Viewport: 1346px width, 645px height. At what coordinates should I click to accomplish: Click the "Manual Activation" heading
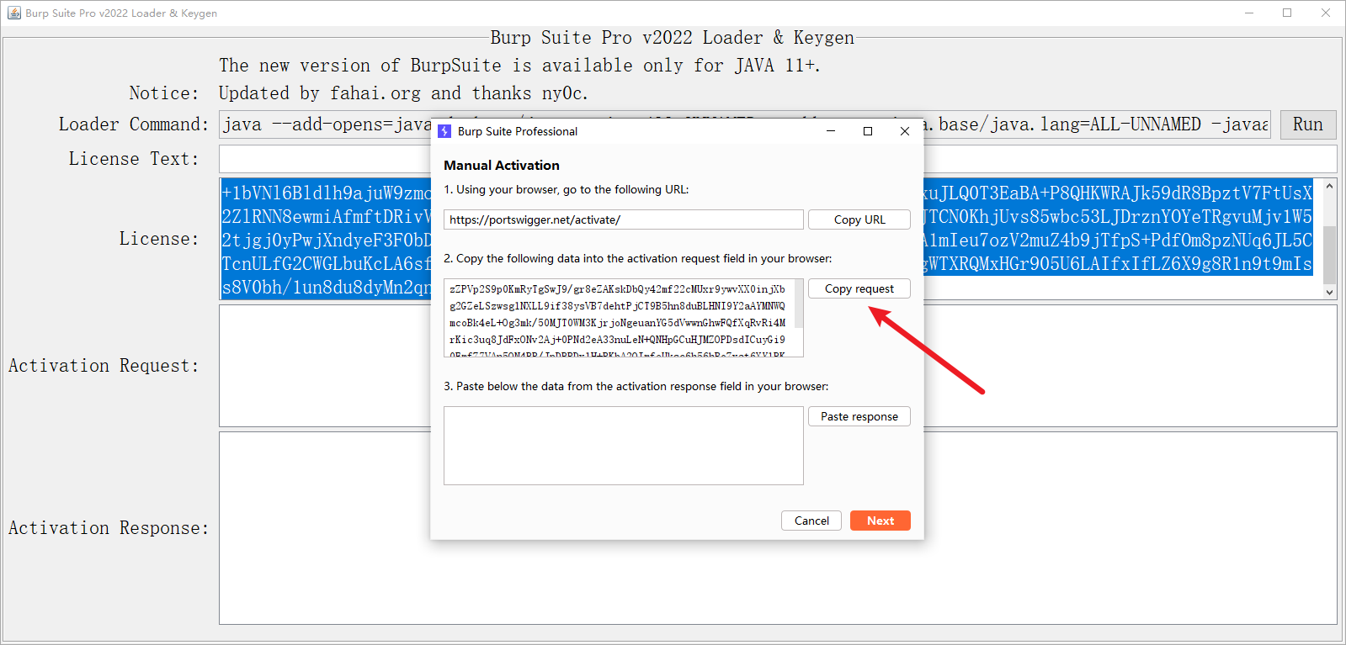coord(502,166)
